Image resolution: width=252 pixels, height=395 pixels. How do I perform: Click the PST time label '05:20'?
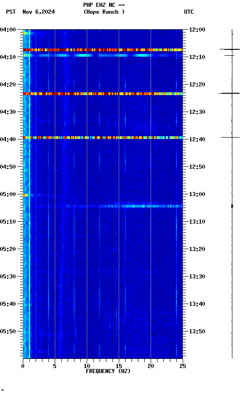(8, 249)
